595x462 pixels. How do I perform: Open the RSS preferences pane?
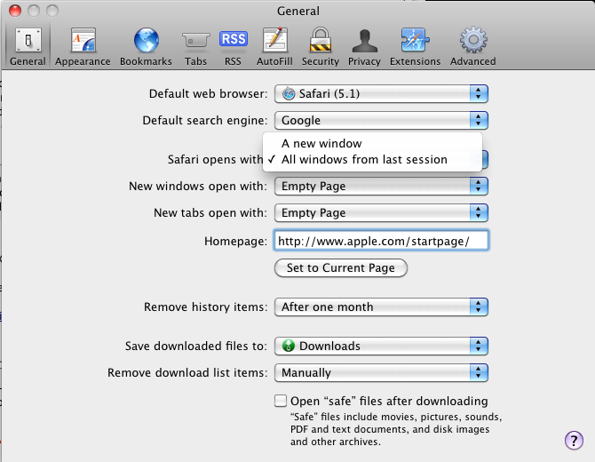[233, 46]
